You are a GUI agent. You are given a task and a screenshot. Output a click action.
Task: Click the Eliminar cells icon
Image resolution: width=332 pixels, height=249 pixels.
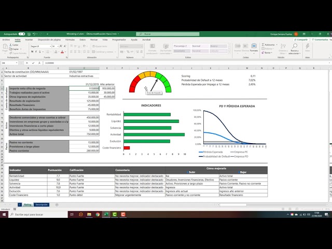245,46
